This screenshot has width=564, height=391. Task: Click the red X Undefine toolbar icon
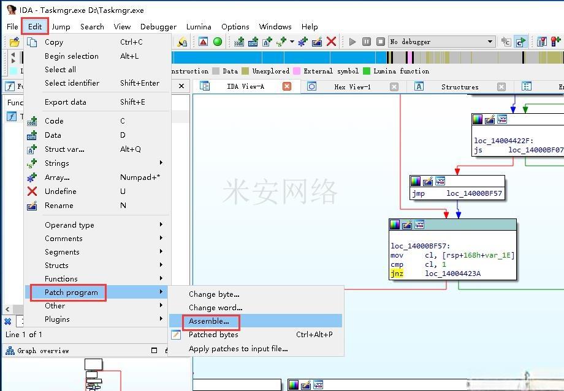(331, 42)
